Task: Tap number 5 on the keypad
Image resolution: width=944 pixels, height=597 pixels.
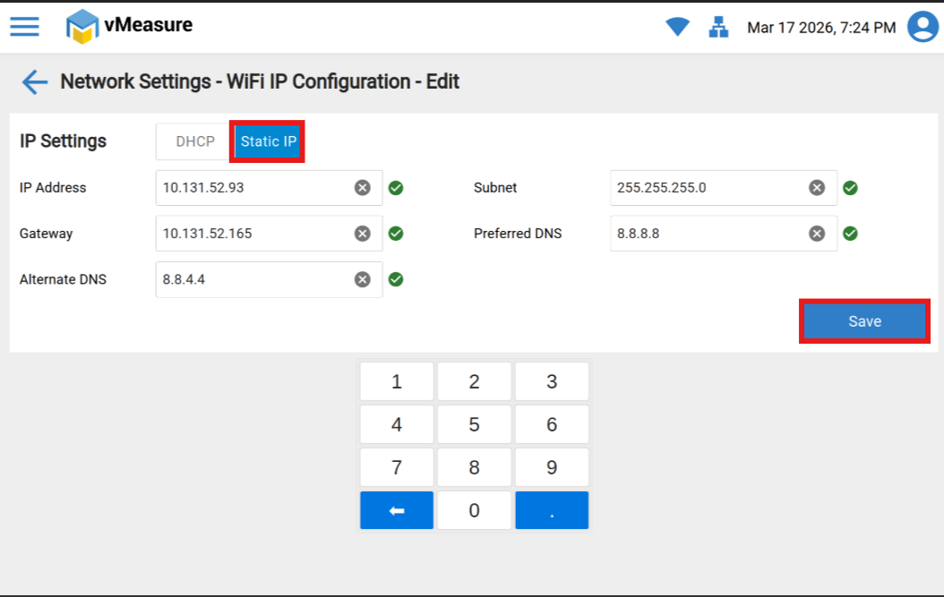Action: 474,424
